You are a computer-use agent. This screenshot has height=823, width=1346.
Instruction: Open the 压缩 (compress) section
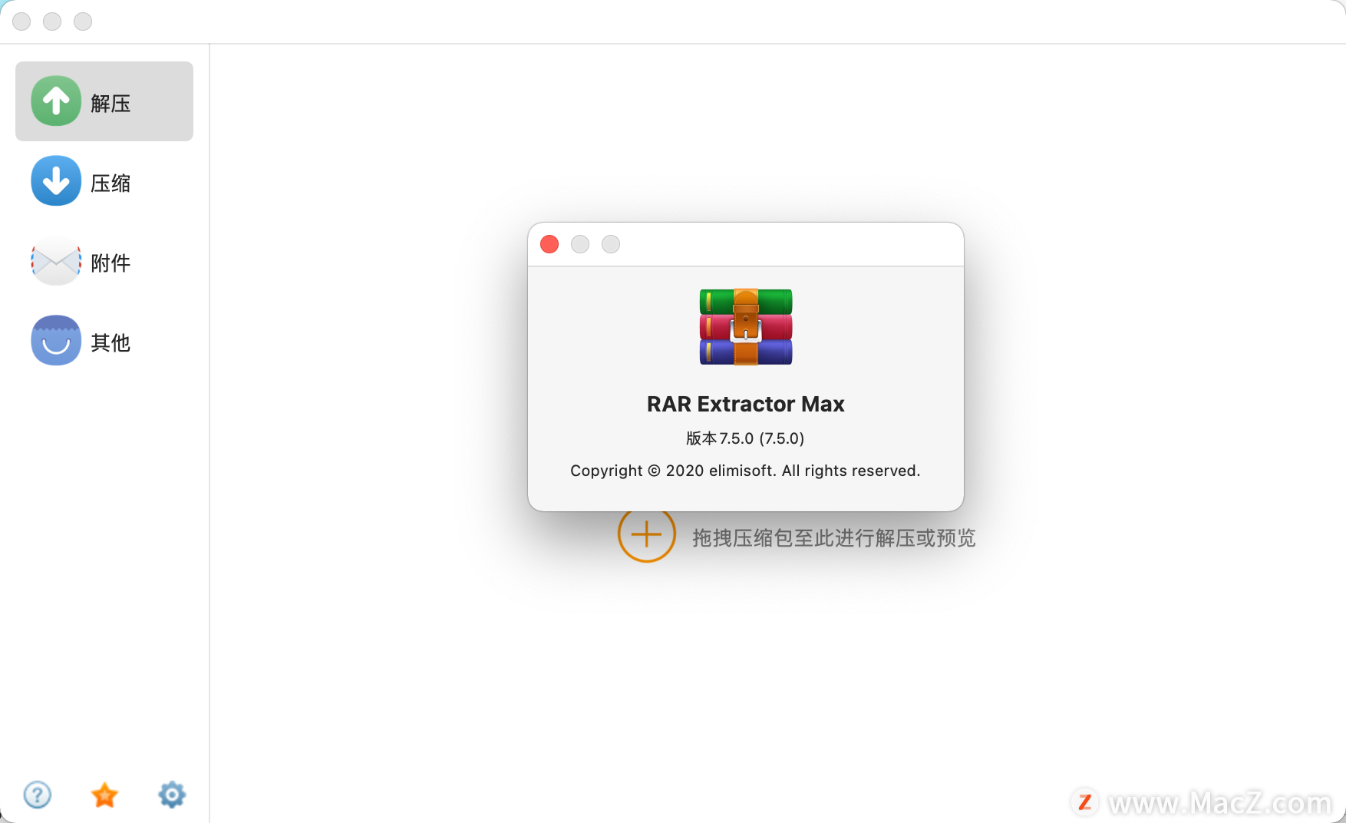tap(104, 181)
